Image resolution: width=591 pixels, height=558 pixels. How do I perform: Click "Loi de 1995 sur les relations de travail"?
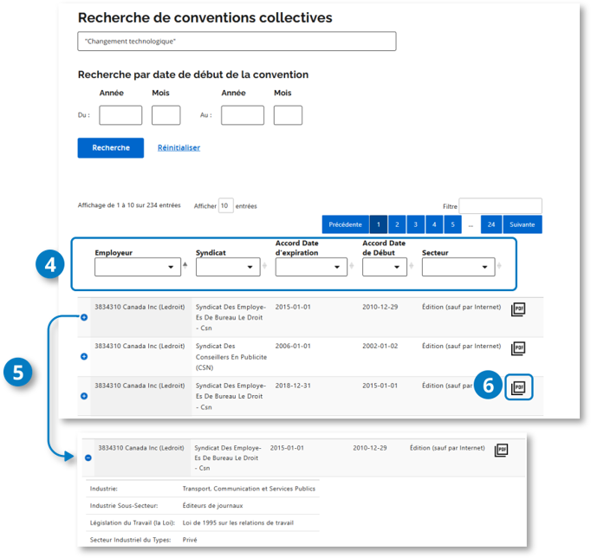point(237,522)
